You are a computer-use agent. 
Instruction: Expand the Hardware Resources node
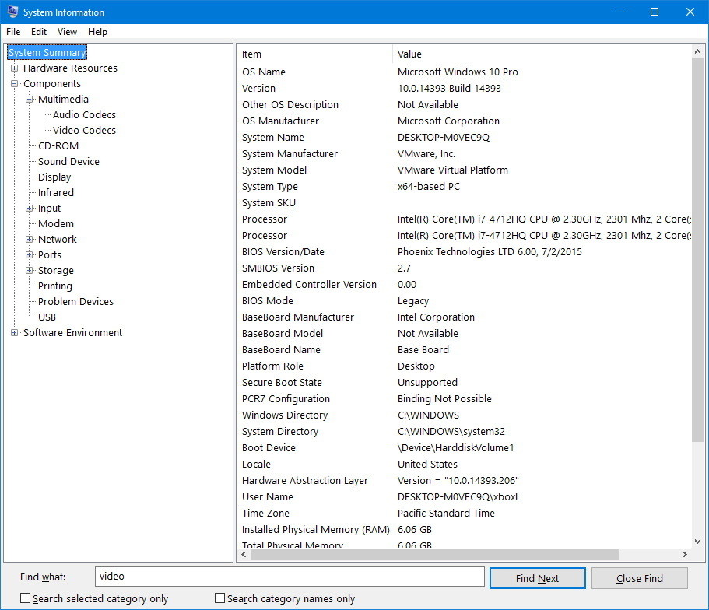coord(15,68)
